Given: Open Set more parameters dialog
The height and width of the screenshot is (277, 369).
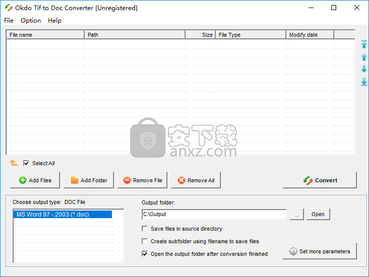Looking at the screenshot, I should tap(320, 251).
